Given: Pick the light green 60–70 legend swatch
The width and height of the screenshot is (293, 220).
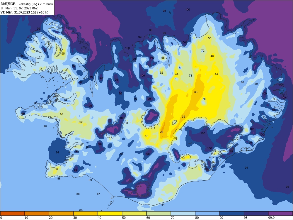Looking at the screenshot, I should [159, 214].
